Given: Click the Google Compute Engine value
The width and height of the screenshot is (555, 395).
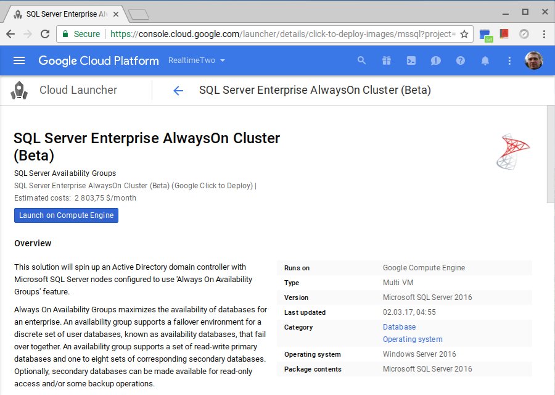Looking at the screenshot, I should coord(424,268).
